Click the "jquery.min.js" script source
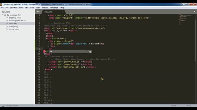 72,62
